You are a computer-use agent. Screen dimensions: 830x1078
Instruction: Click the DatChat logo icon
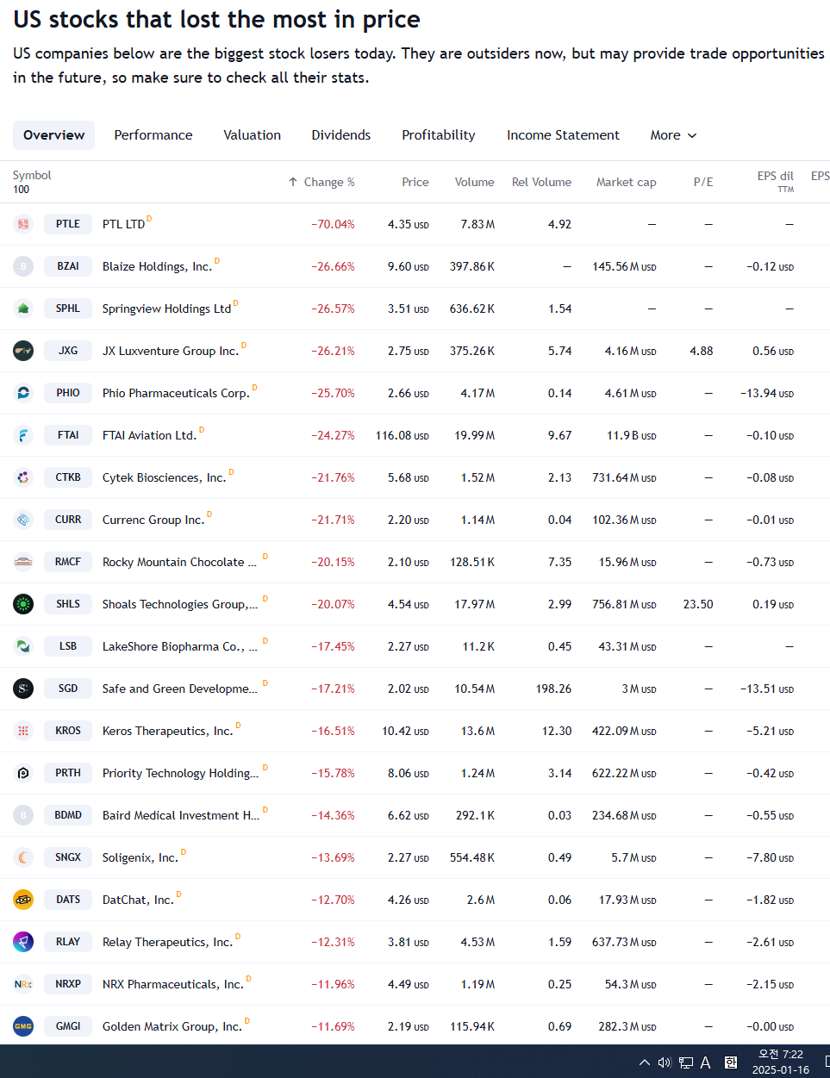(x=23, y=900)
